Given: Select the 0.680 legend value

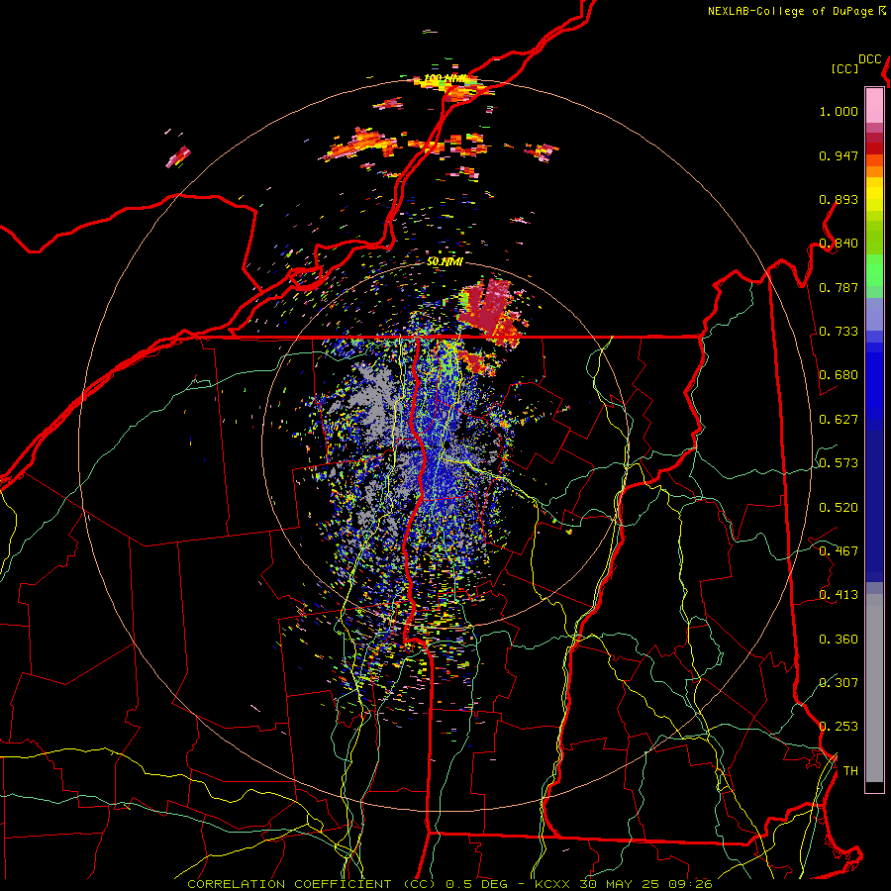Looking at the screenshot, I should coord(839,375).
